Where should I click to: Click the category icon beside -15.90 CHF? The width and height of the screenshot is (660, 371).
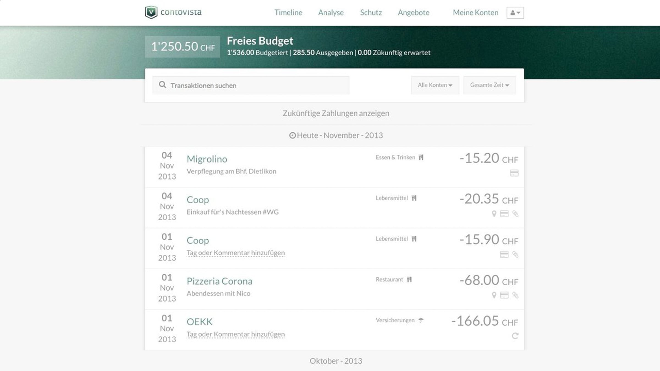click(x=414, y=239)
